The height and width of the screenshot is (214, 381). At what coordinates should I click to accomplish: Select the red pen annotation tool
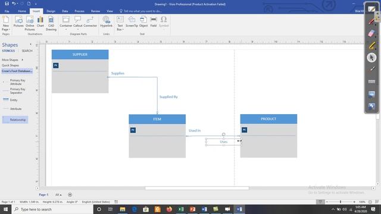click(371, 21)
